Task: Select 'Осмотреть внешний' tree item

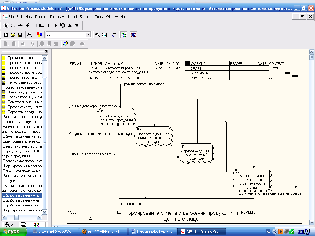Action: click(25, 102)
